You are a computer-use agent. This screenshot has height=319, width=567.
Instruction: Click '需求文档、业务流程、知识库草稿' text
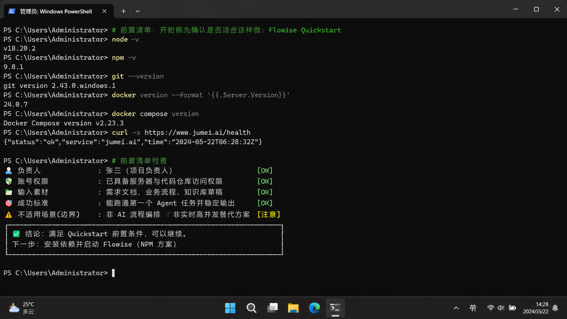pos(164,192)
